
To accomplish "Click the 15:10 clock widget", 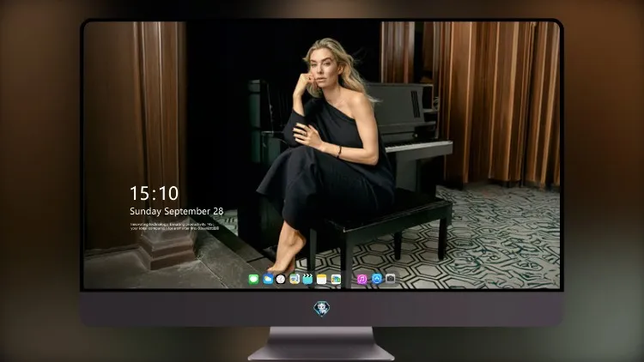I will pos(155,193).
